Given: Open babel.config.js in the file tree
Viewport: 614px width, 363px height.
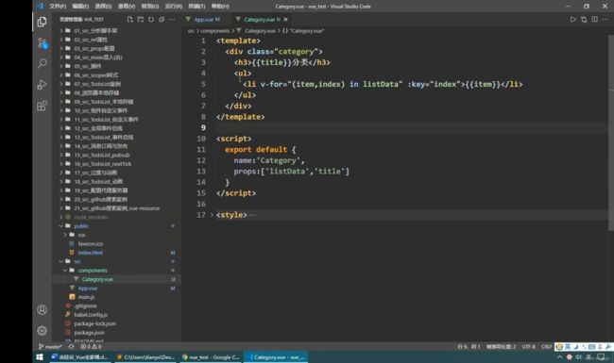Looking at the screenshot, I should [91, 315].
